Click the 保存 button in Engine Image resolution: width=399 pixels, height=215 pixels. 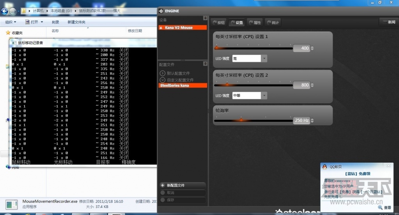[182, 200]
